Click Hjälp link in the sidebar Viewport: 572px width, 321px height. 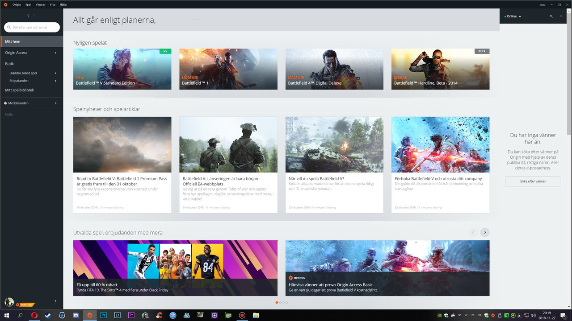click(8, 115)
